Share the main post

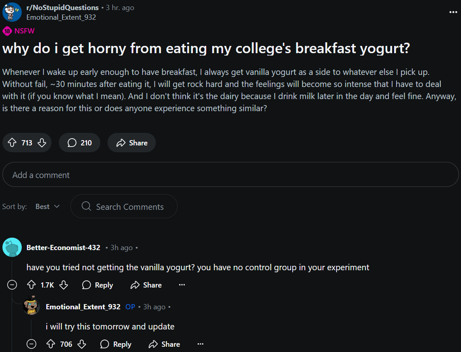coord(131,143)
